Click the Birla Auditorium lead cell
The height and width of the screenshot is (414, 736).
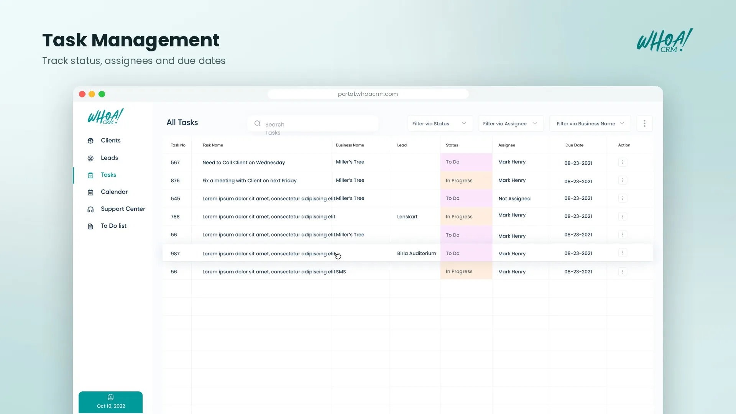[416, 253]
